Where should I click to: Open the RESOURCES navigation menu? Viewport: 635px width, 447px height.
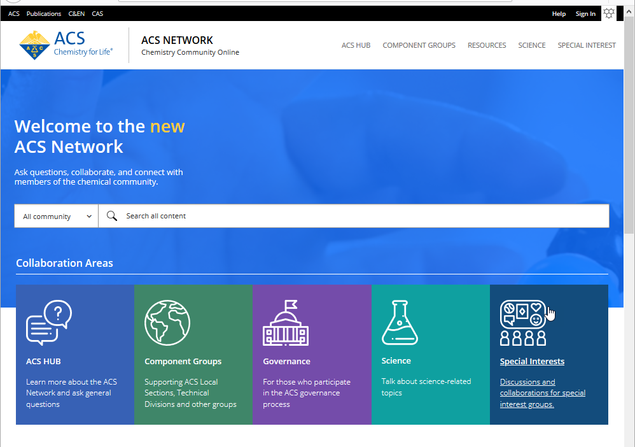487,45
